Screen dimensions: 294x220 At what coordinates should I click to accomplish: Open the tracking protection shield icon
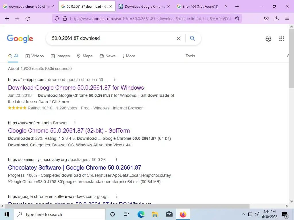[x=57, y=18]
